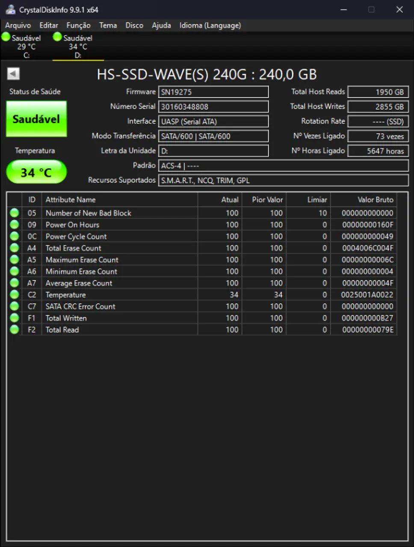Click the serial number field 30160348808
This screenshot has height=547, width=414.
(x=213, y=106)
